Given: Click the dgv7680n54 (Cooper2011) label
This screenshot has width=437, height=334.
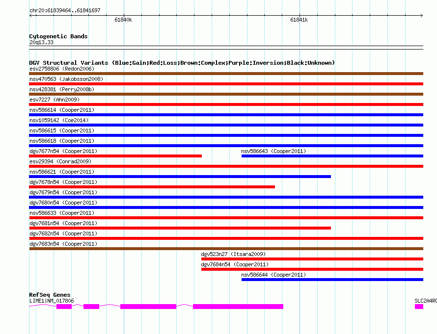Looking at the screenshot, I should (63, 203).
